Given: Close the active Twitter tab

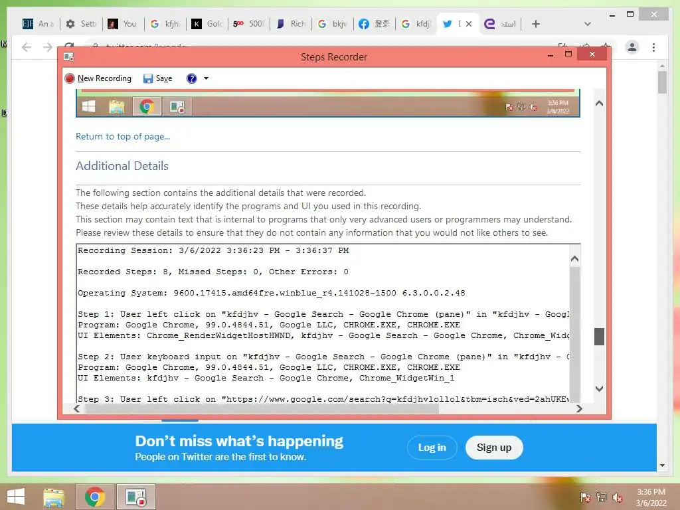Looking at the screenshot, I should click(x=469, y=24).
